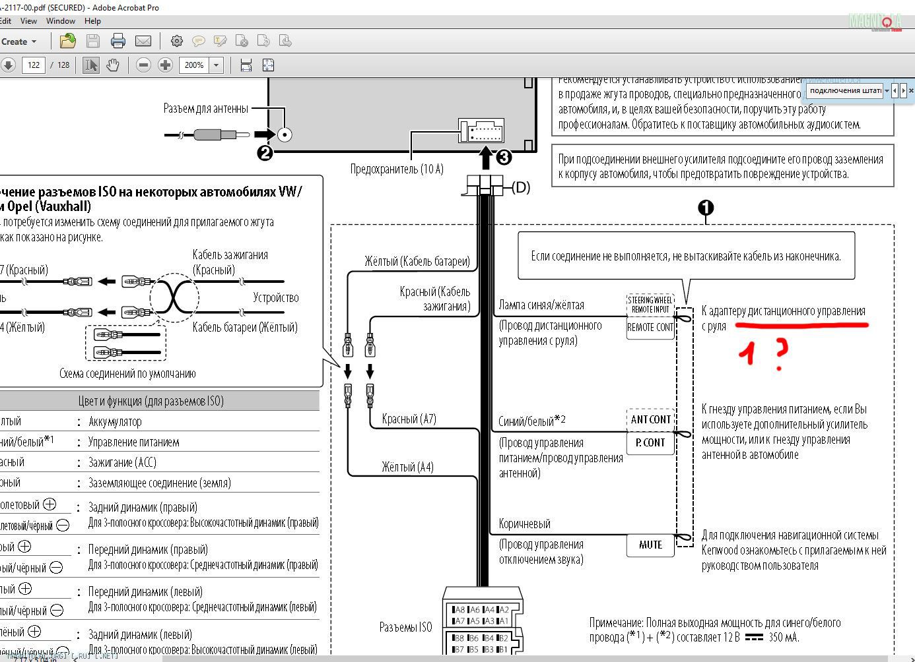
Task: Click the fit one full page icon
Action: [268, 65]
